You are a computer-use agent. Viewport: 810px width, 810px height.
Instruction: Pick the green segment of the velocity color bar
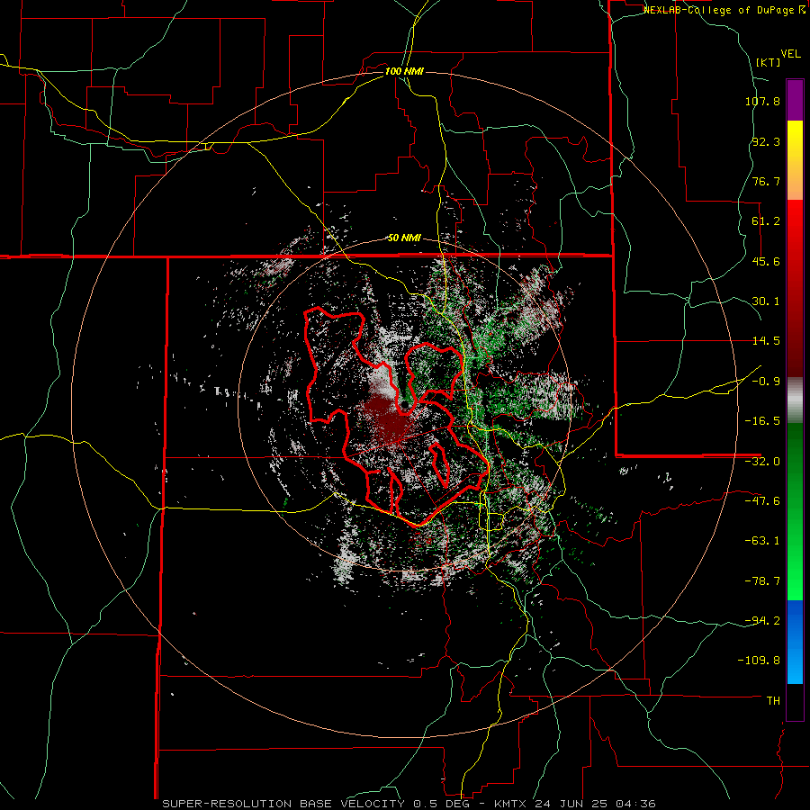click(x=795, y=511)
